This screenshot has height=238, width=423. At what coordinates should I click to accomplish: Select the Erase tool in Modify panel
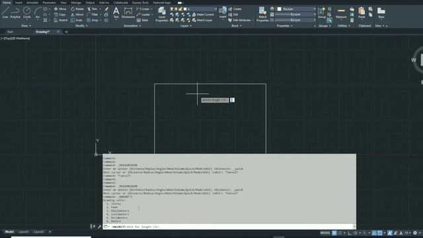tap(106, 9)
